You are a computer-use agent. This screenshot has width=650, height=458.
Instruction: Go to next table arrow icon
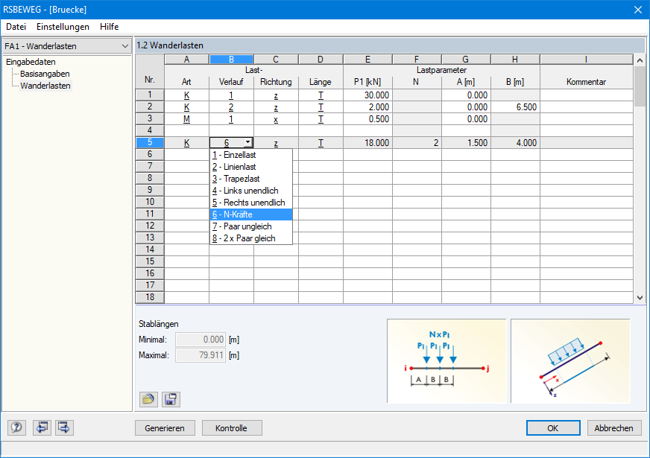click(64, 427)
